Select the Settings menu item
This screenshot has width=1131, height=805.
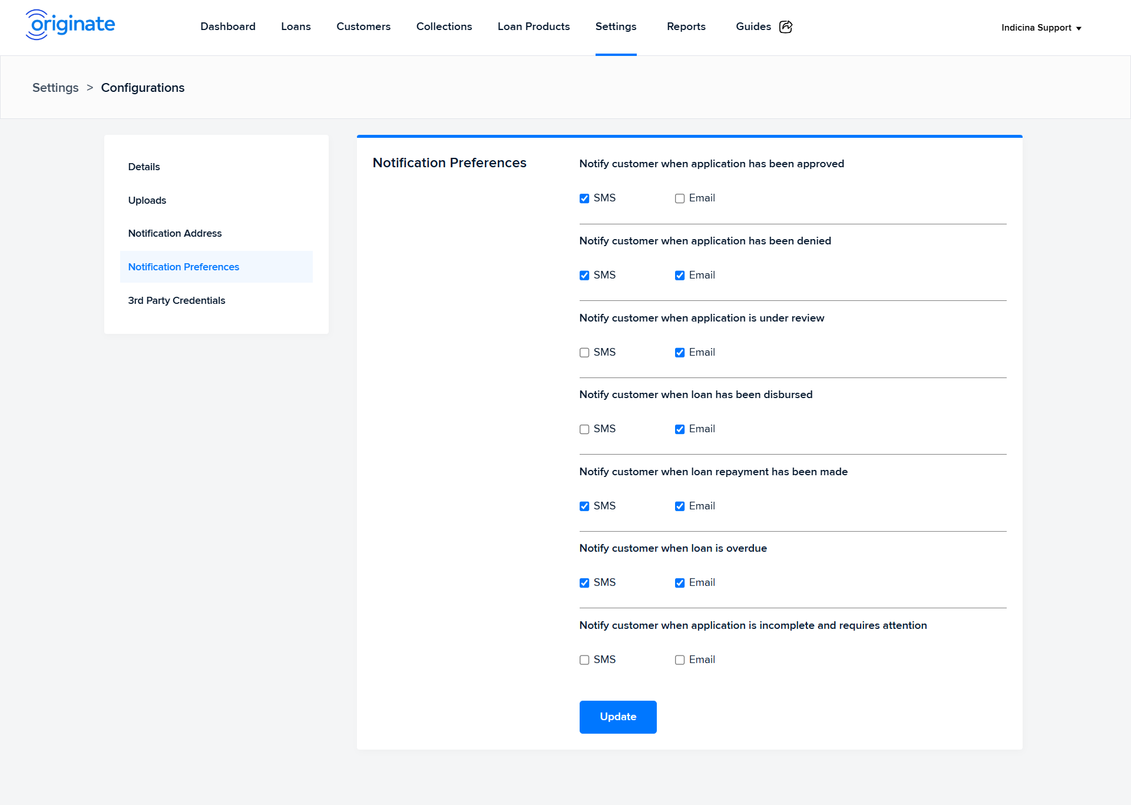pyautogui.click(x=616, y=26)
